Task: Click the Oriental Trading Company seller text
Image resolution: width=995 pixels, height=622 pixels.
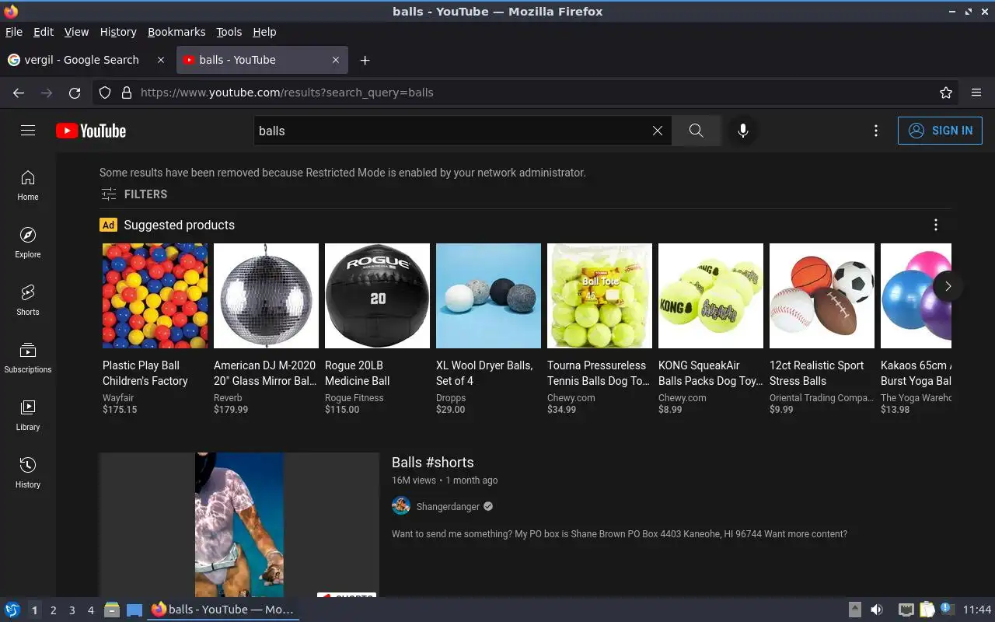Action: (822, 398)
